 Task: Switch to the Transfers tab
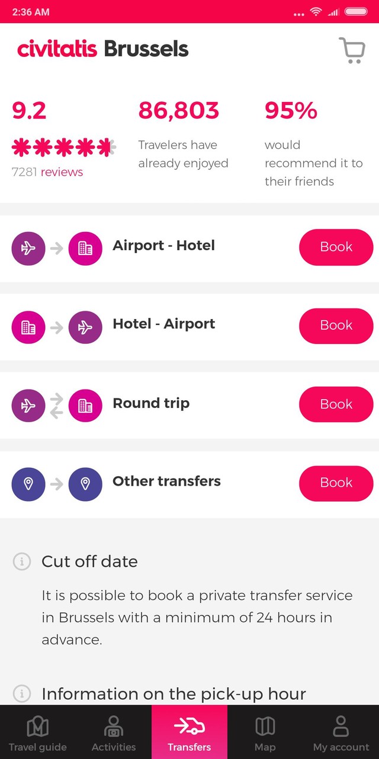click(189, 731)
